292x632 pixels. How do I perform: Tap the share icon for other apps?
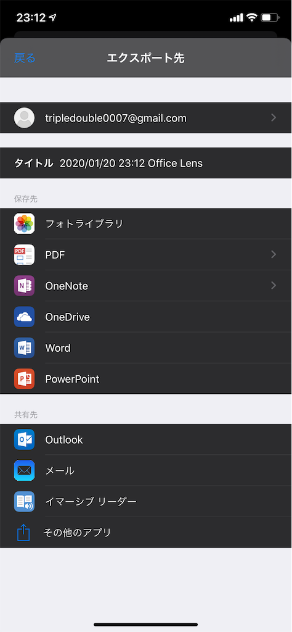coord(24,533)
